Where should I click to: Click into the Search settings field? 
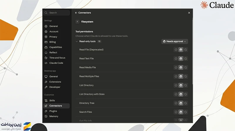(56, 13)
